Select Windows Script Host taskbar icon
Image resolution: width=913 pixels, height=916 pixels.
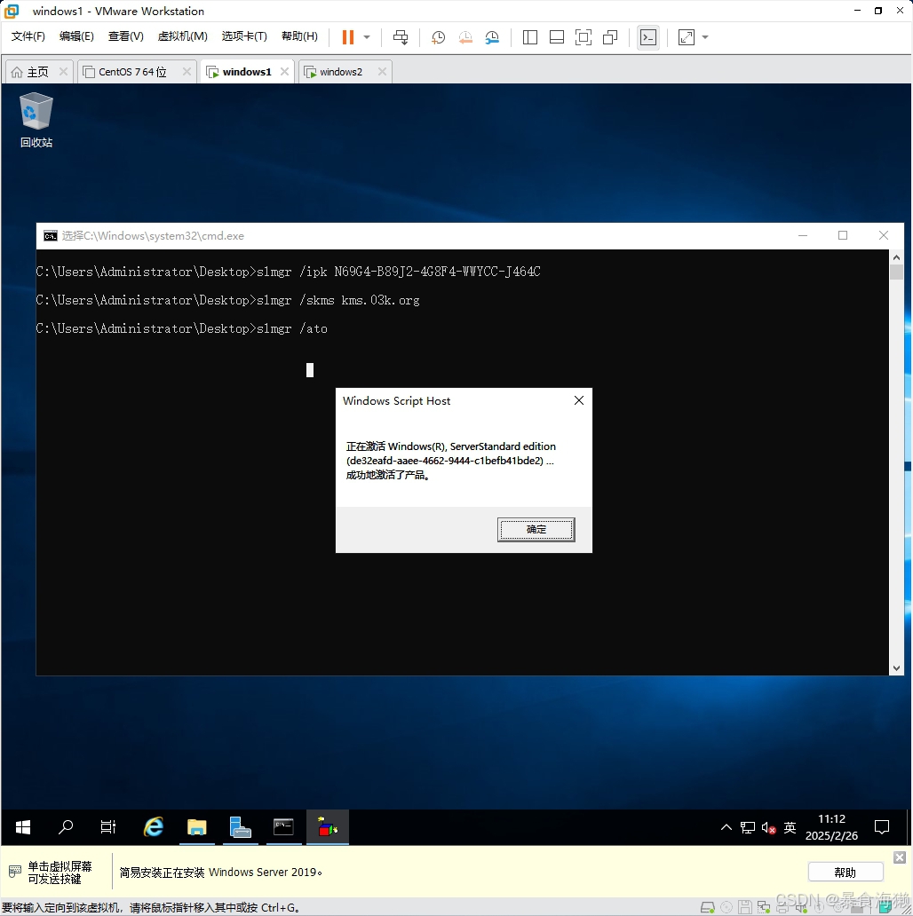[x=328, y=827]
